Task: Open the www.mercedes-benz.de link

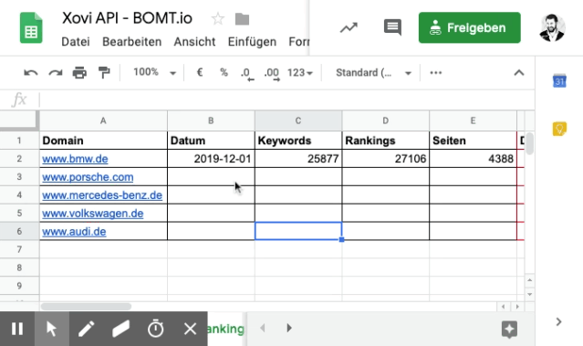Action: 102,195
